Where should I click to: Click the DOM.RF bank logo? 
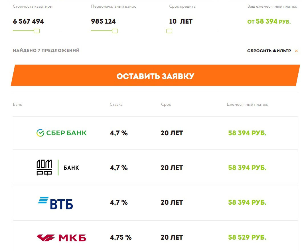pos(58,167)
